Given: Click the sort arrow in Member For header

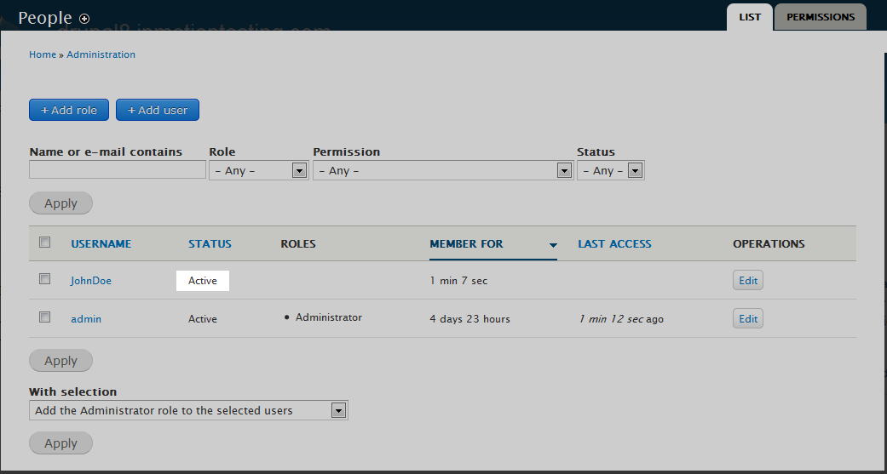Looking at the screenshot, I should click(x=553, y=245).
